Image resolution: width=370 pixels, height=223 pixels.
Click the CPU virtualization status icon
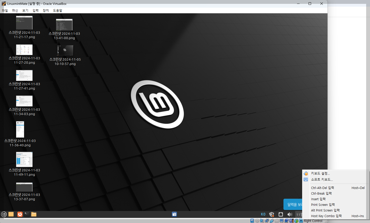[x=291, y=221]
